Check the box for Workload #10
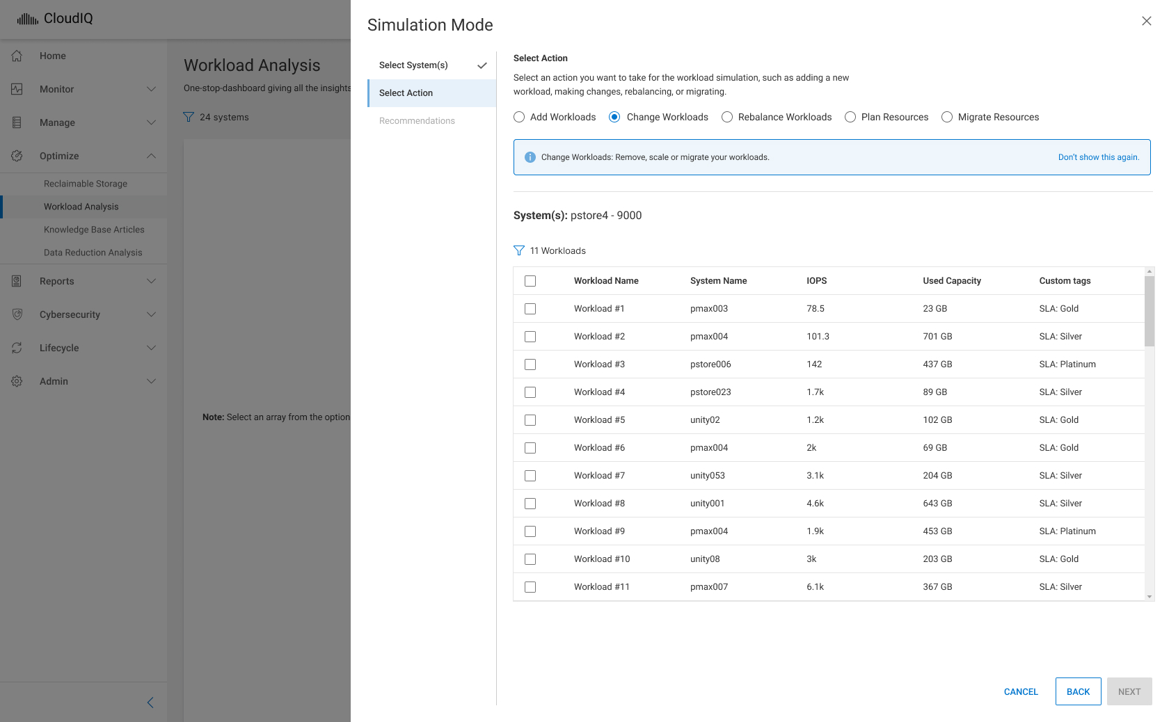The image size is (1169, 722). click(x=530, y=559)
